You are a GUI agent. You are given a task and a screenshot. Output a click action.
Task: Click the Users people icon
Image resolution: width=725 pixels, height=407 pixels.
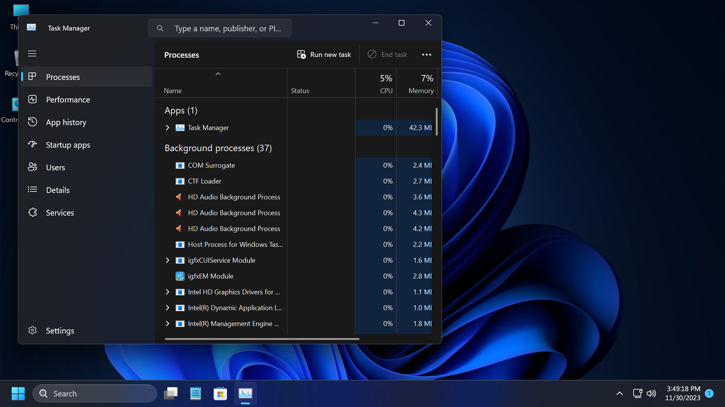tap(32, 167)
